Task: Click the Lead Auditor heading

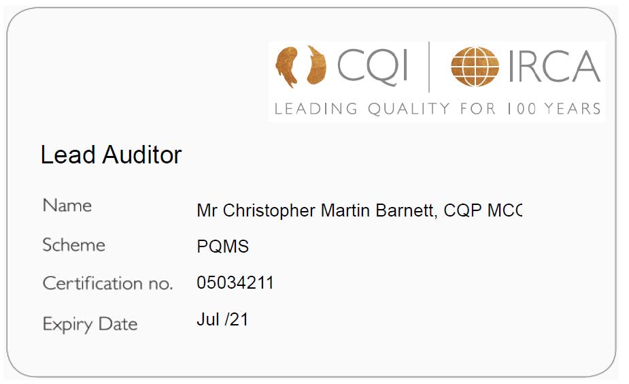Action: pyautogui.click(x=111, y=155)
